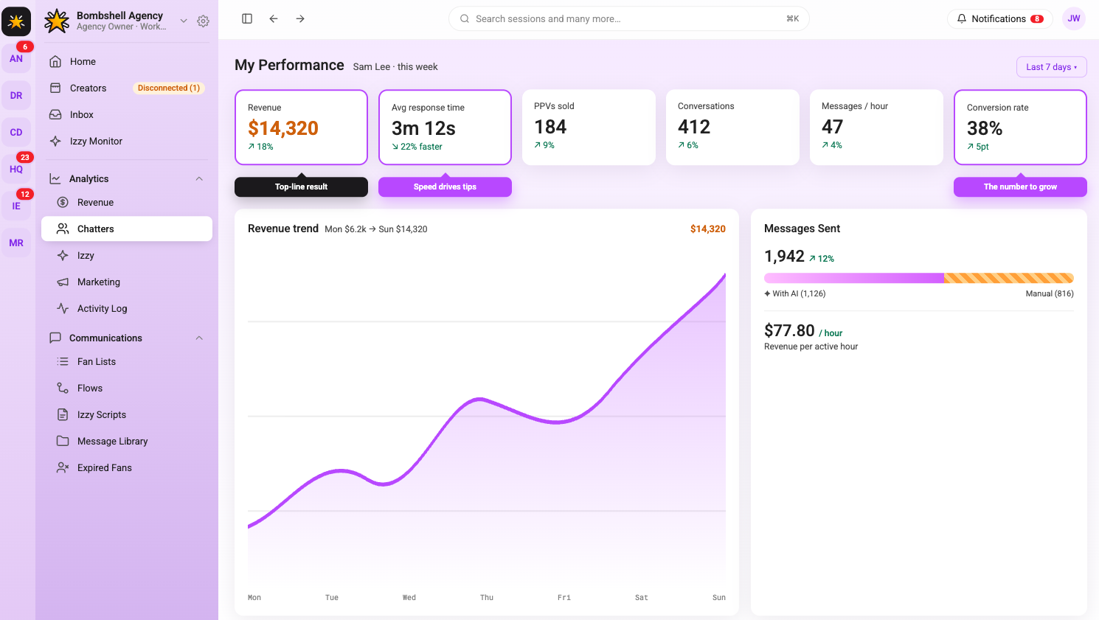Click the Bombshell Agency star logo

pyautogui.click(x=57, y=21)
